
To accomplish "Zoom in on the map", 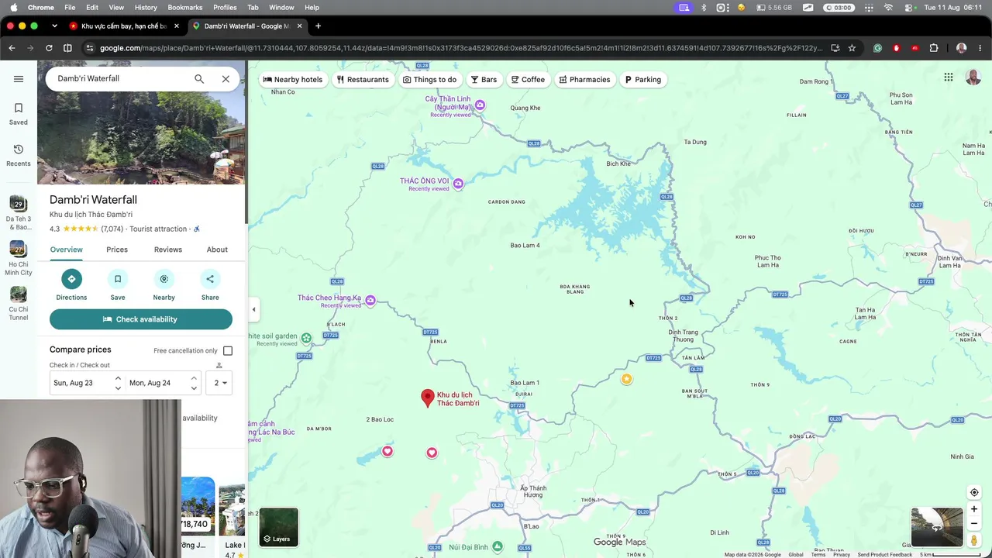I will click(974, 509).
